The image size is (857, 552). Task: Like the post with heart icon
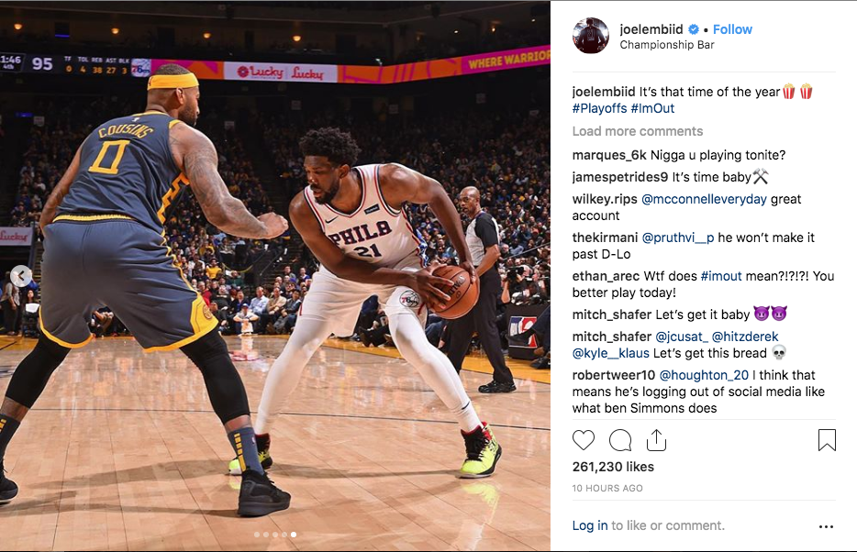pyautogui.click(x=584, y=440)
